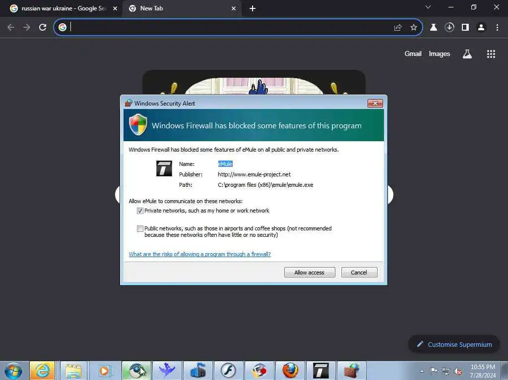Open the paint palette taskbar app
Viewport: 508px width, 380px height.
point(259,370)
